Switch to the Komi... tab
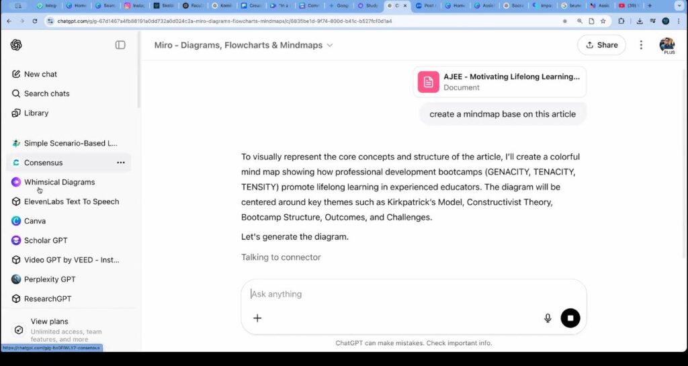Image resolution: width=688 pixels, height=366 pixels. pos(222,5)
